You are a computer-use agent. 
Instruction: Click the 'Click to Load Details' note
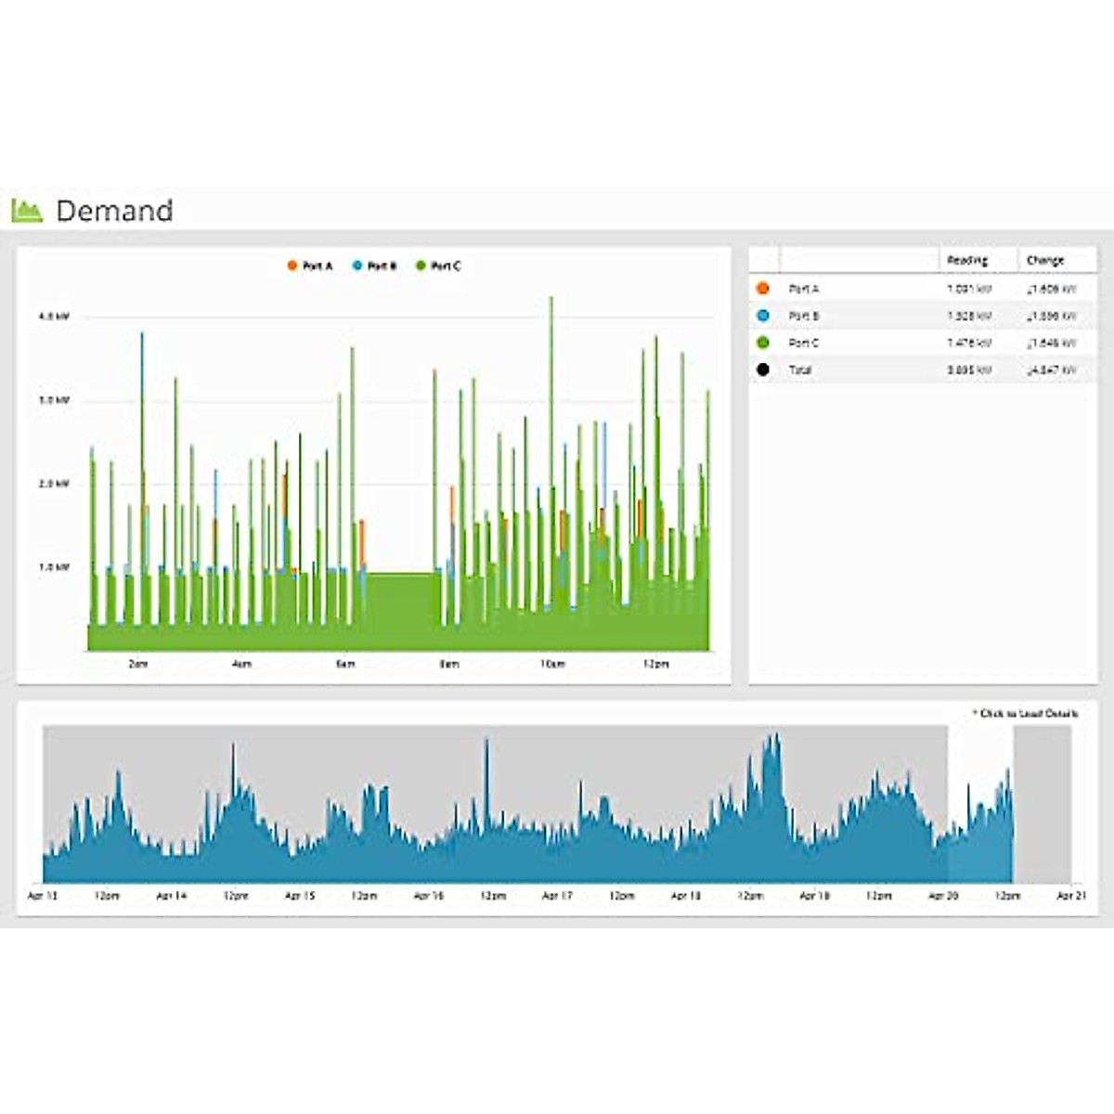(x=1025, y=713)
